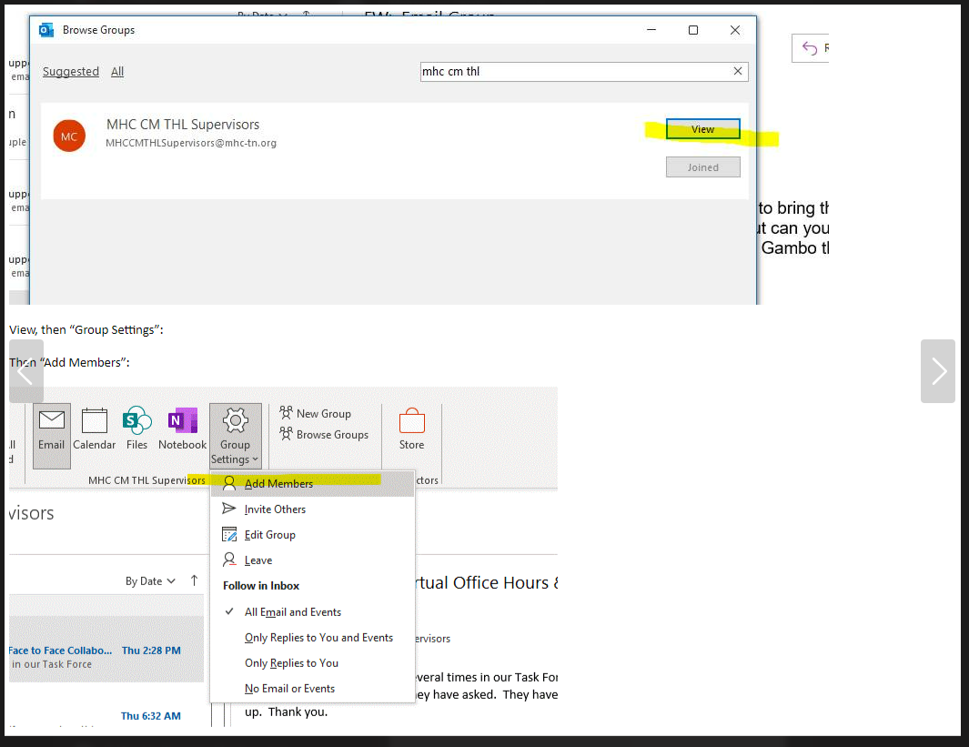
Task: Open the Store ribbon button
Action: [411, 429]
